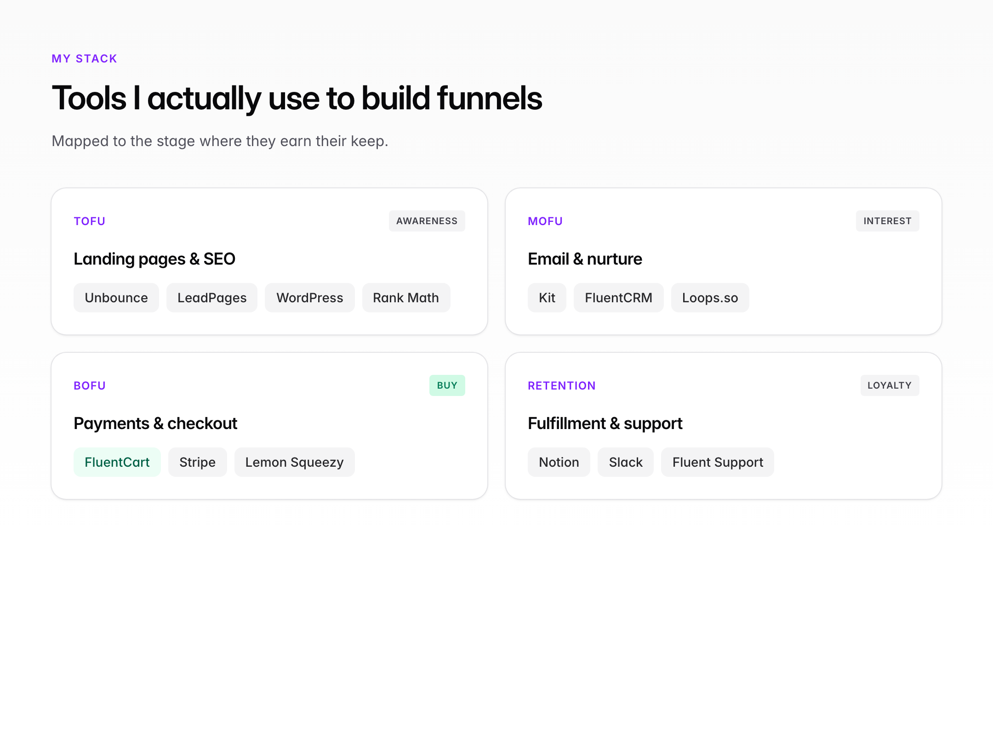Click the BOFU stage label
The height and width of the screenshot is (735, 993).
tap(90, 386)
